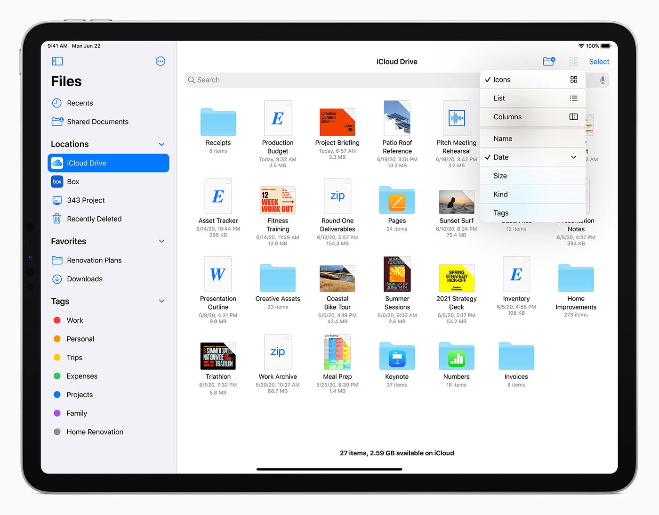Viewport: 659px width, 515px height.
Task: Collapse the Locations section
Action: [x=161, y=144]
